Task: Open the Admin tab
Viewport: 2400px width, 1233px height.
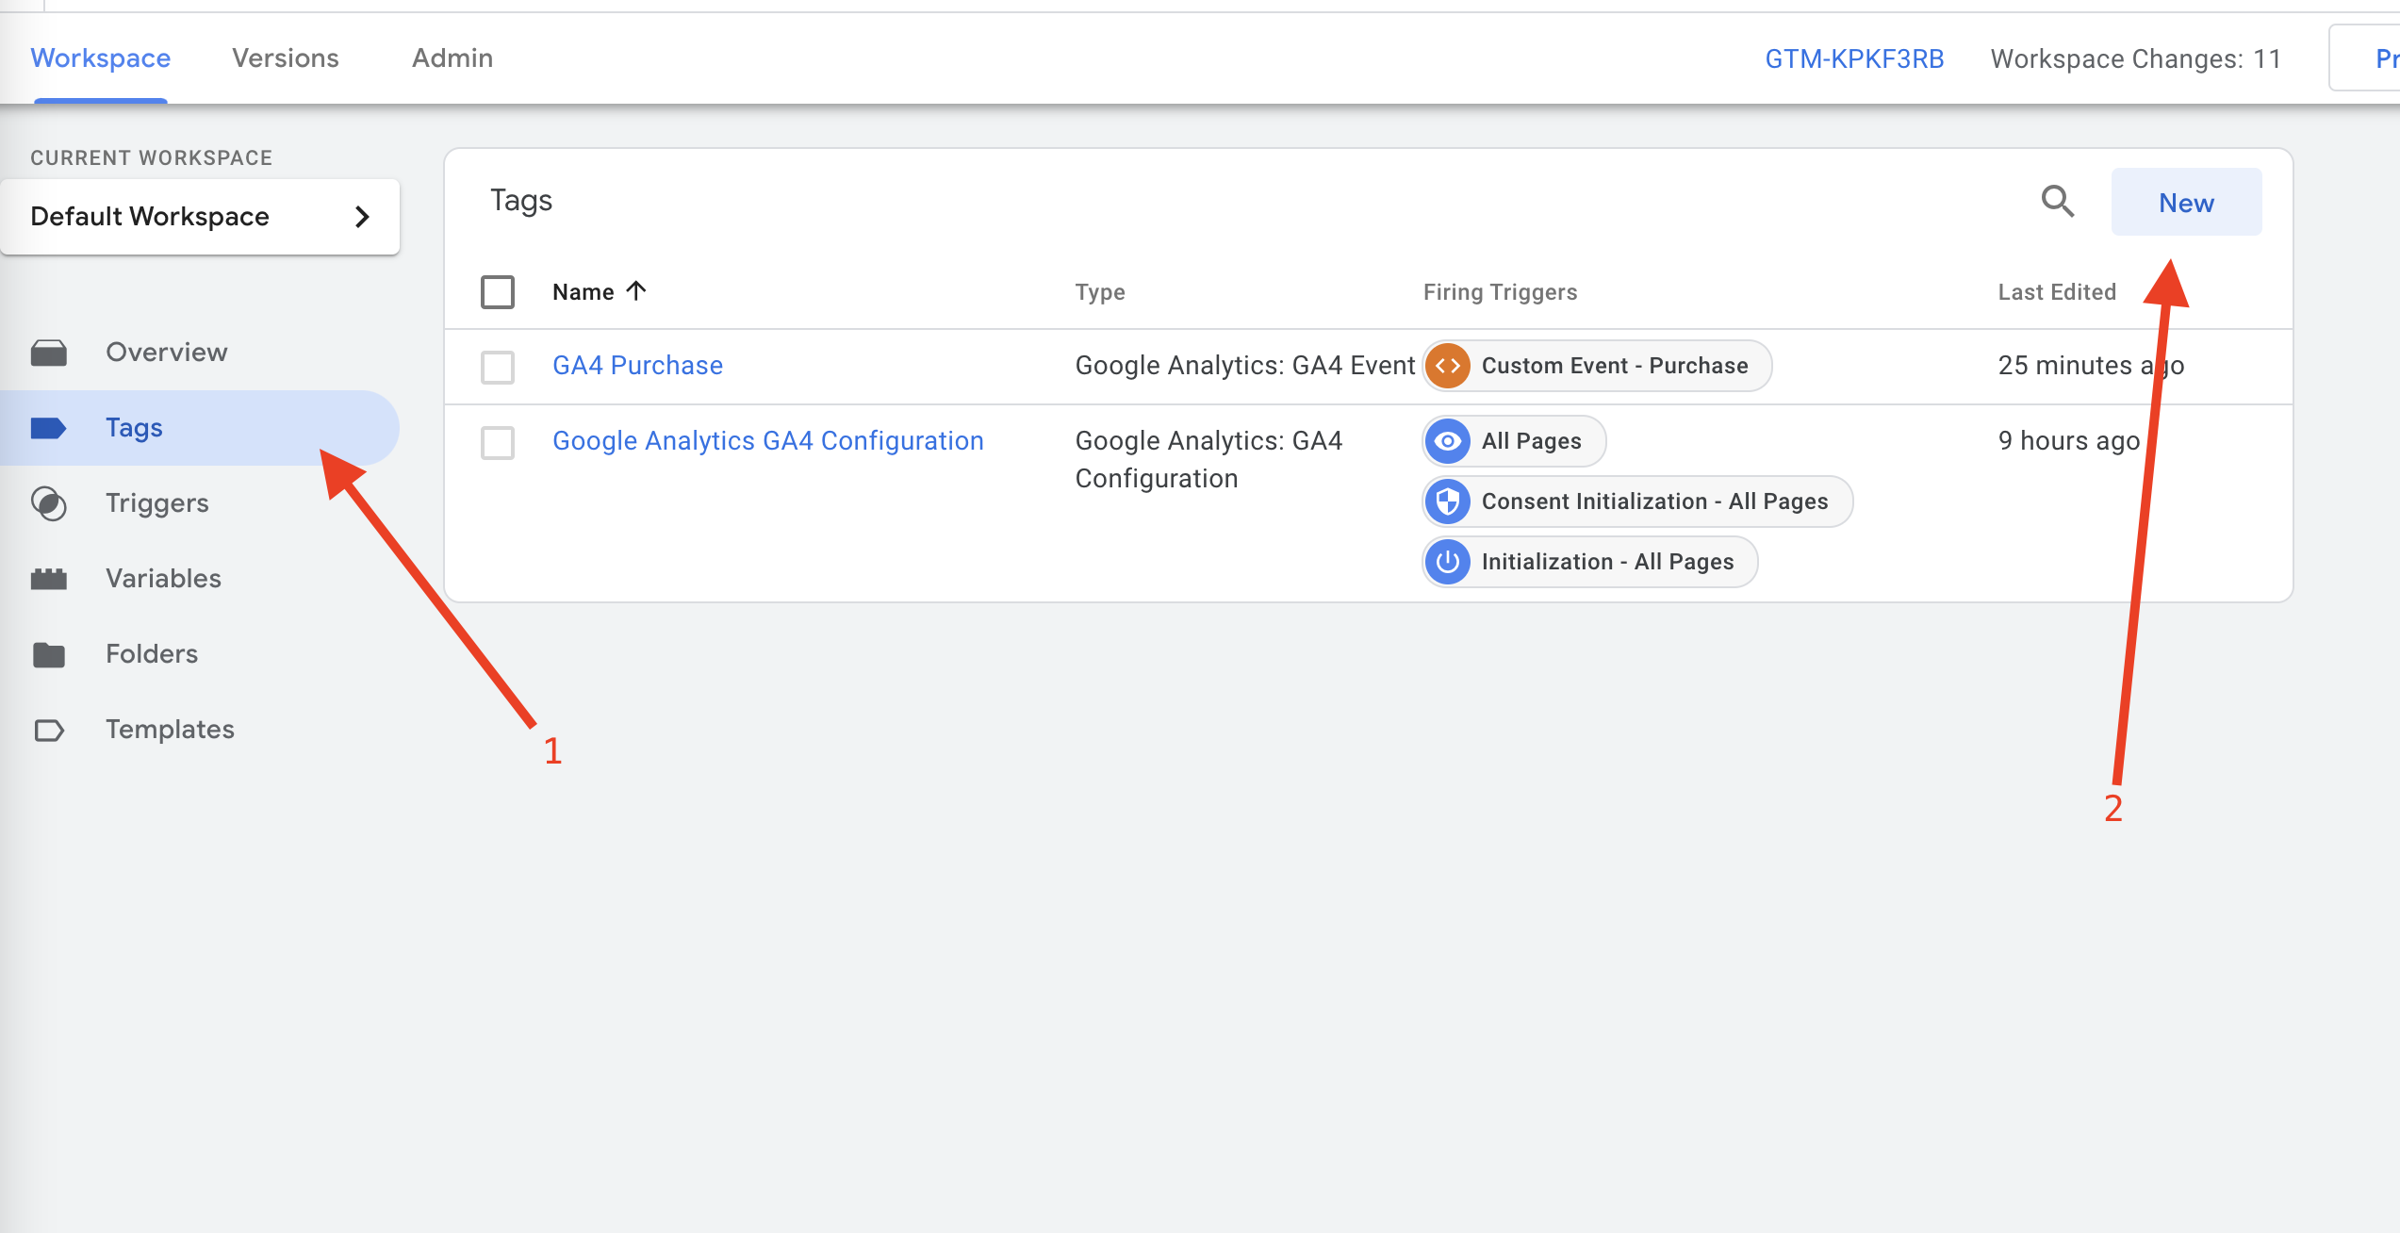Action: (x=452, y=58)
